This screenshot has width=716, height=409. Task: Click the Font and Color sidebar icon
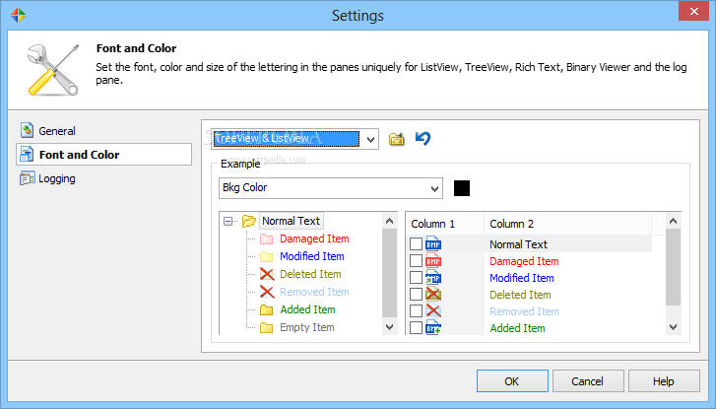pyautogui.click(x=27, y=154)
